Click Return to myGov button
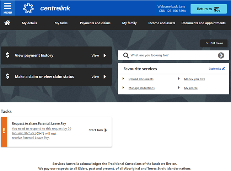The image size is (231, 171). click(209, 9)
